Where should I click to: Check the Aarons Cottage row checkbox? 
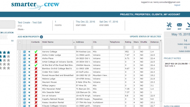[x=20, y=52]
